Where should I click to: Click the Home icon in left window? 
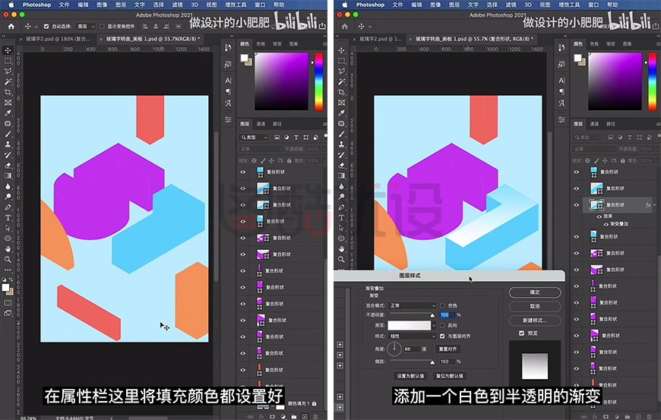[11, 26]
